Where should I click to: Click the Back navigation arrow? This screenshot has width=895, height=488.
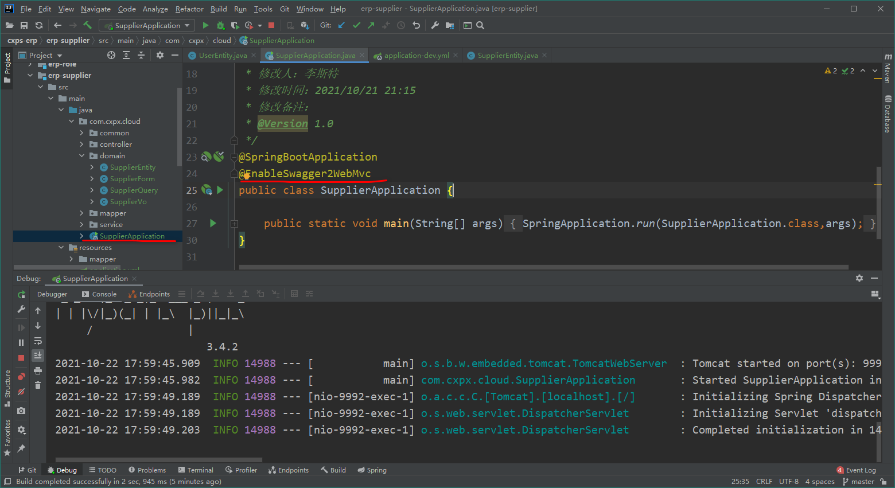click(57, 25)
